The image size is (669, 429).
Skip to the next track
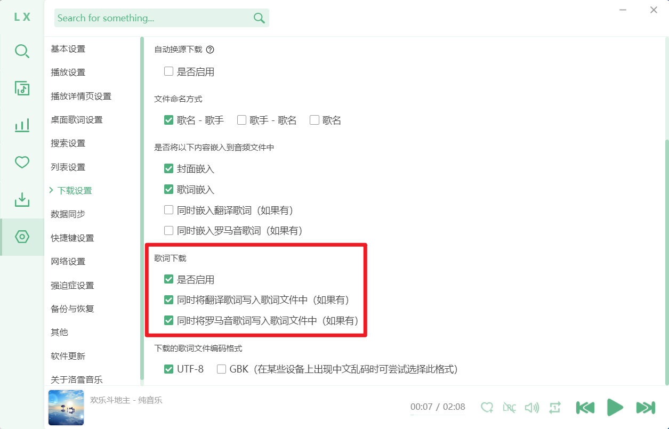tap(646, 408)
